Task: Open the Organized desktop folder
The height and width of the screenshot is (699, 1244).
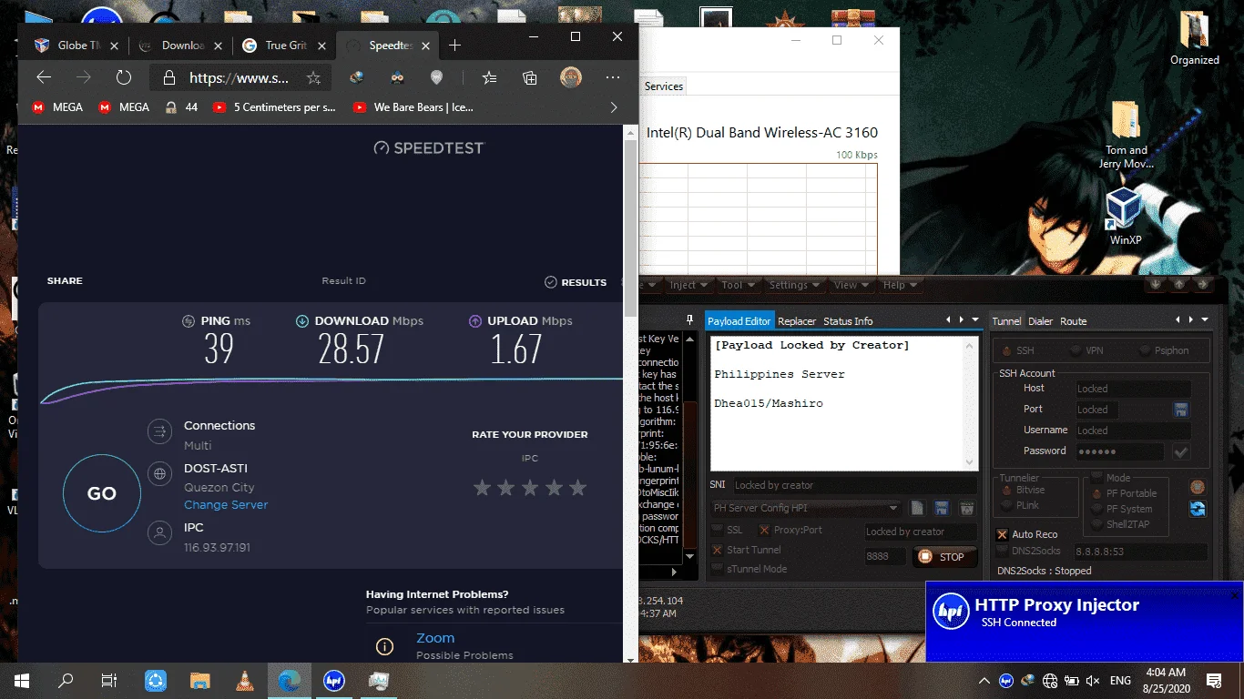Action: point(1194,38)
